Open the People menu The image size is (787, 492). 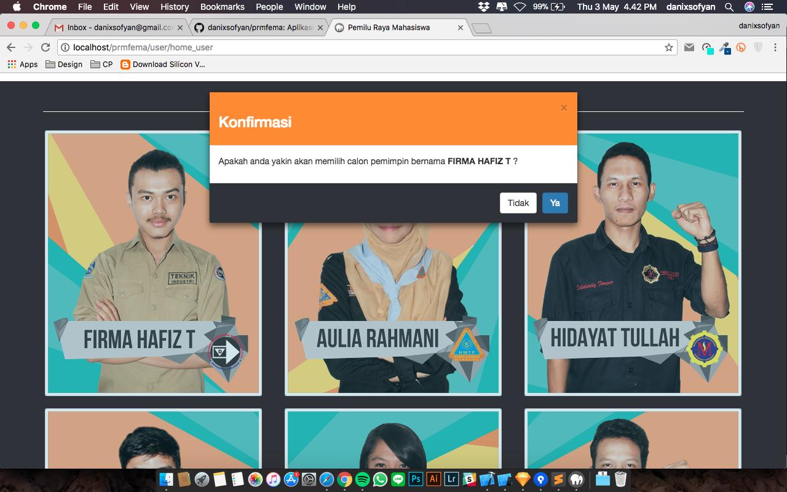coord(269,7)
